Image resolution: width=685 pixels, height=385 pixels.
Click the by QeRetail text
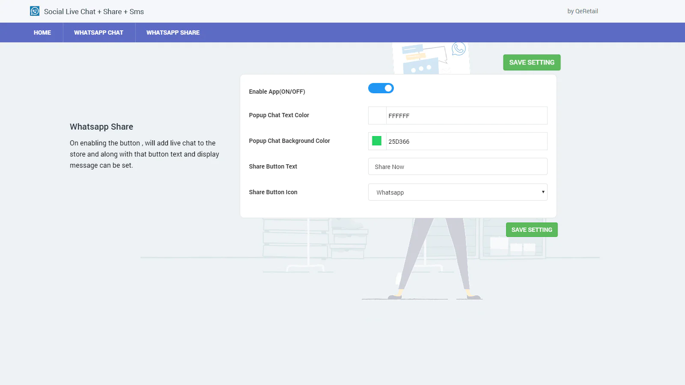pyautogui.click(x=583, y=11)
